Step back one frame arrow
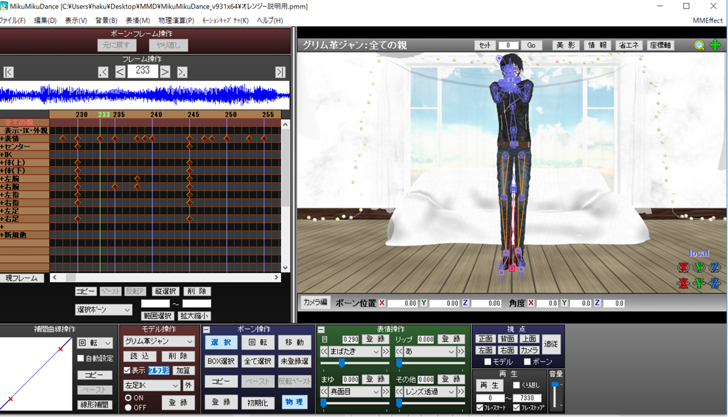This screenshot has height=417, width=728. coord(120,72)
